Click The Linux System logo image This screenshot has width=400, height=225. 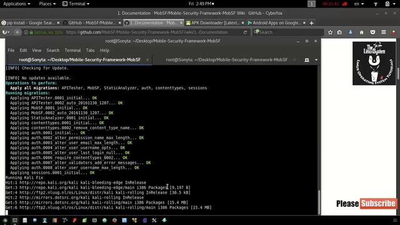coord(374,63)
